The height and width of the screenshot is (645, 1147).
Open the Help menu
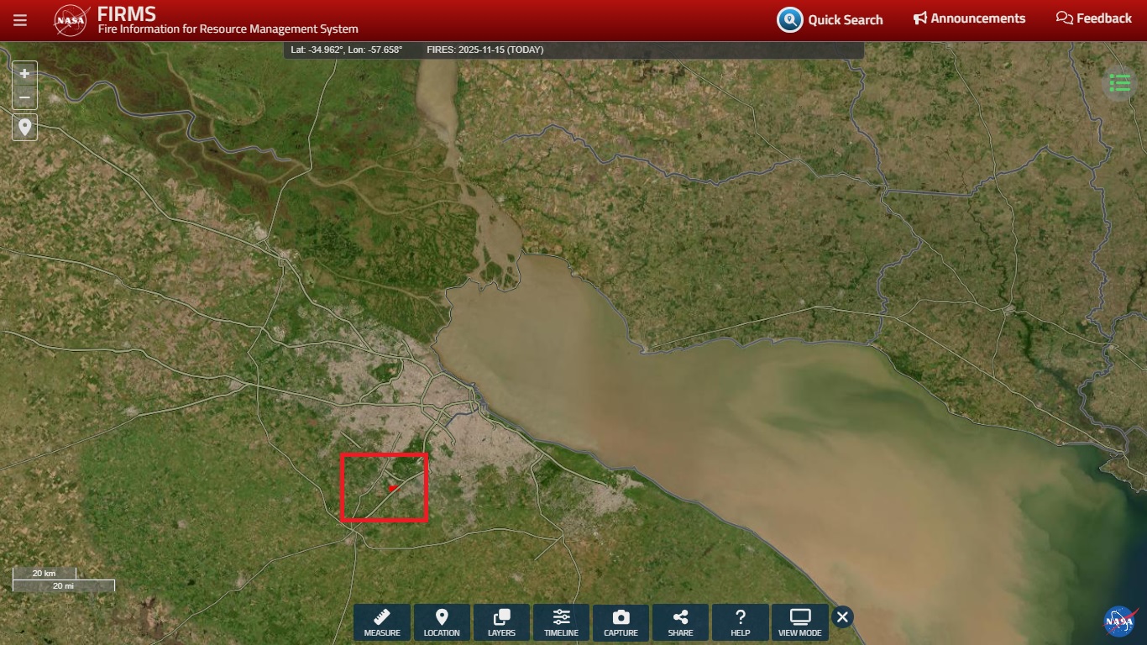click(x=740, y=622)
